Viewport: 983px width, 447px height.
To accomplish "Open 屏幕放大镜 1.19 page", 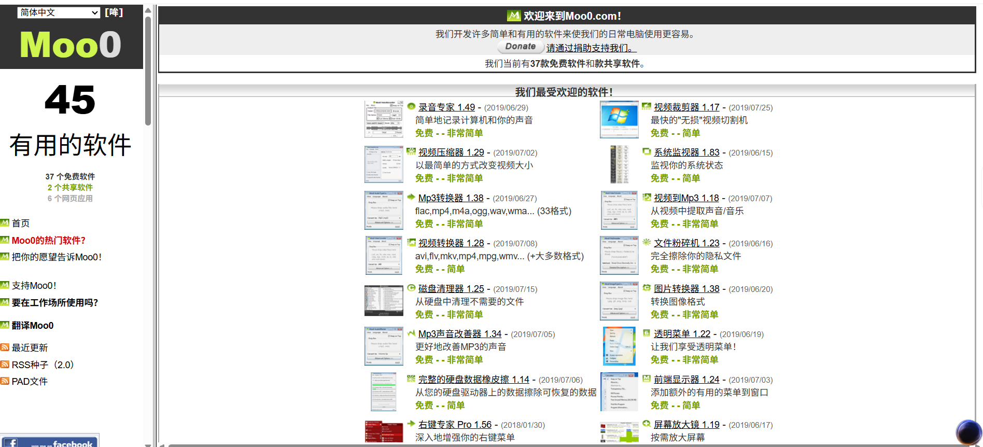I will 686,425.
